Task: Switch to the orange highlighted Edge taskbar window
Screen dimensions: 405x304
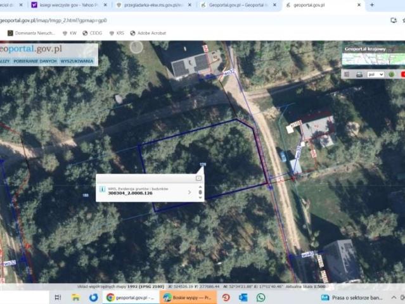Action: pyautogui.click(x=188, y=298)
